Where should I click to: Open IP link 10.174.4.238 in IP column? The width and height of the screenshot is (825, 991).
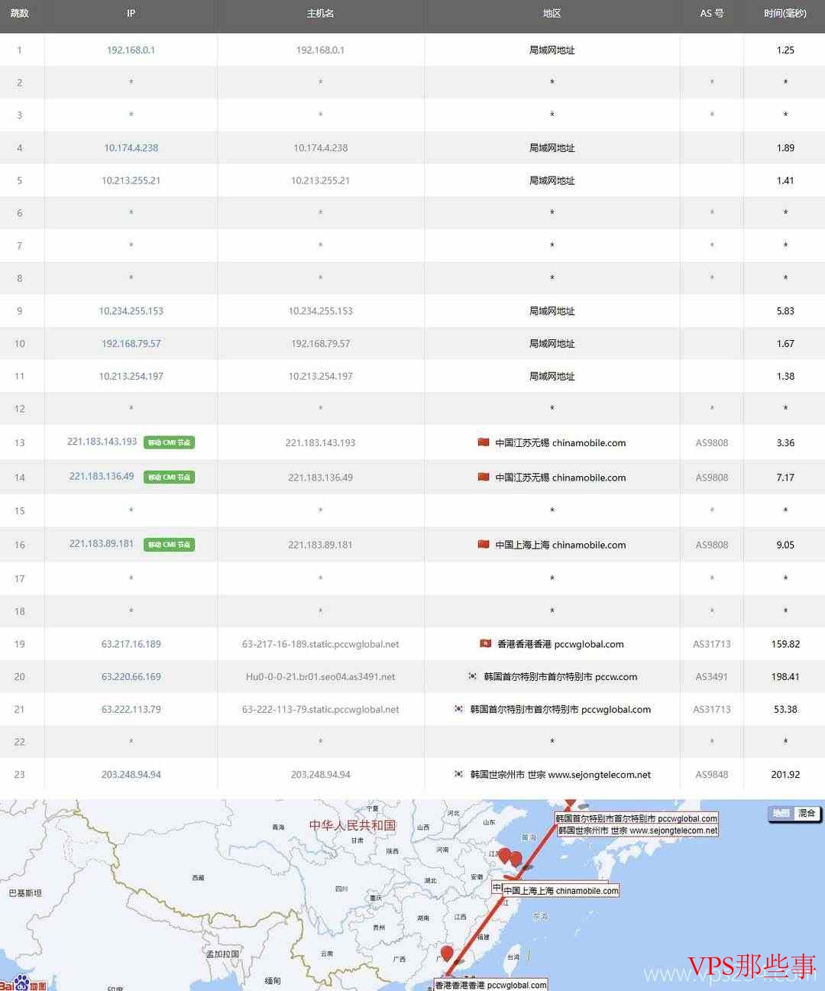[x=131, y=147]
